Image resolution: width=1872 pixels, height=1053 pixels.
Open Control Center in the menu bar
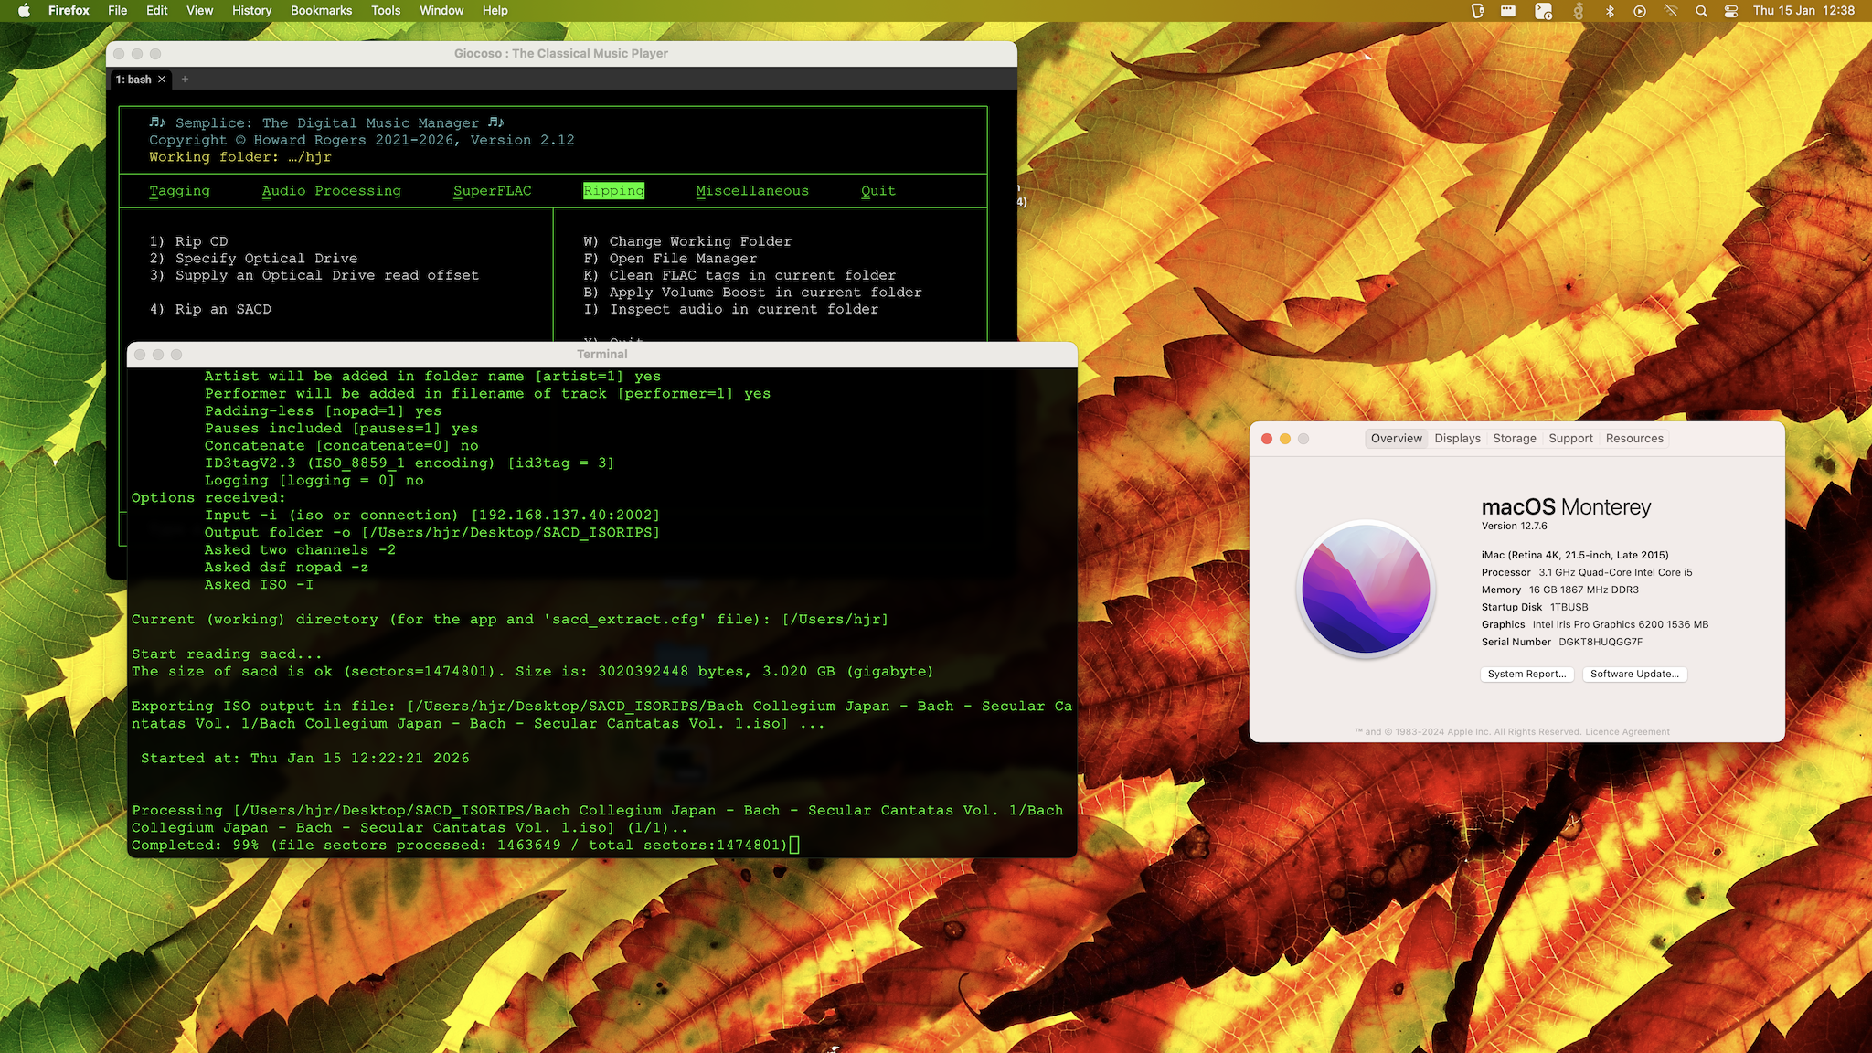(1730, 11)
